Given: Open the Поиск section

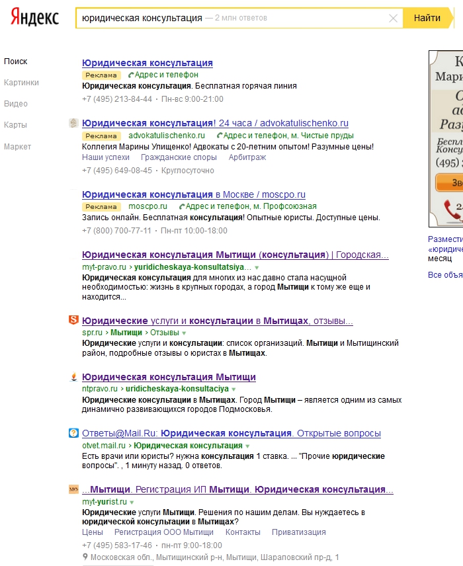Looking at the screenshot, I should pyautogui.click(x=15, y=61).
